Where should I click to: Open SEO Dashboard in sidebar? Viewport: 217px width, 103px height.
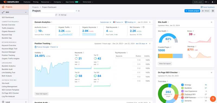tap(8, 17)
